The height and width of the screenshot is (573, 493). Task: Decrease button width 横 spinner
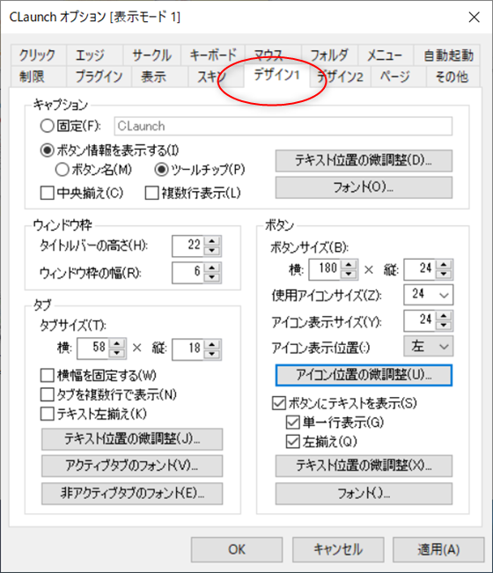(x=349, y=275)
